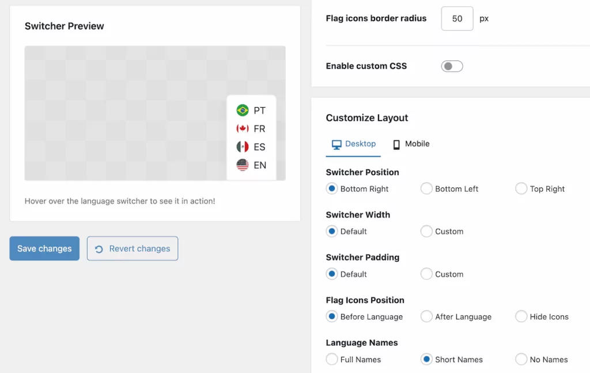Select Bottom Left switcher position
This screenshot has width=590, height=373.
(x=426, y=189)
